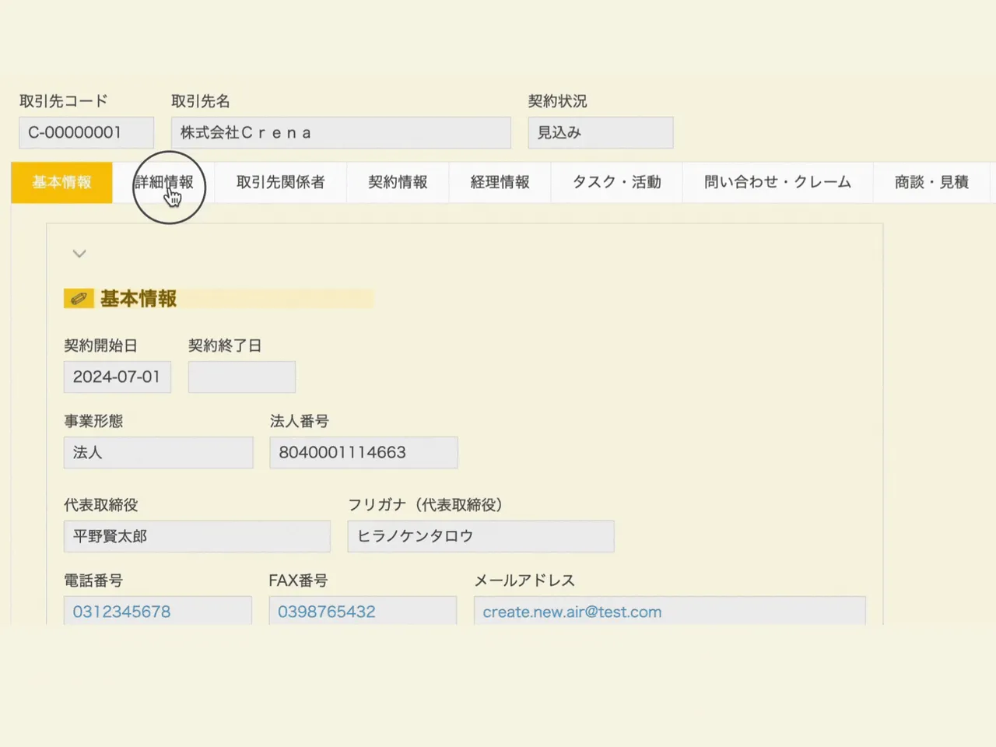This screenshot has width=996, height=747.
Task: Open the 取引先関係者 tab
Action: coord(280,182)
